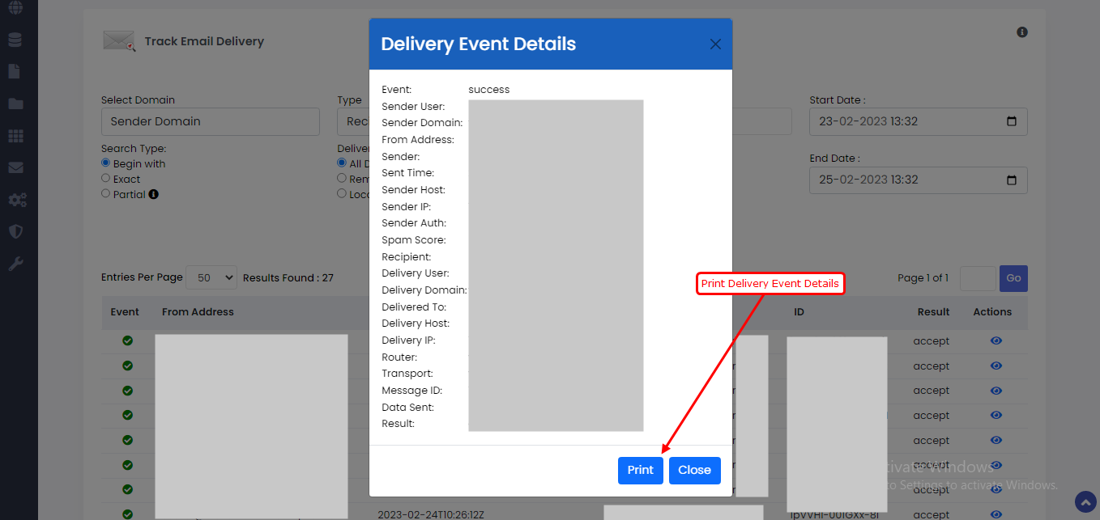Screen dimensions: 1100x520
Task: Select the 'Exact' search type radio
Action: (x=105, y=179)
